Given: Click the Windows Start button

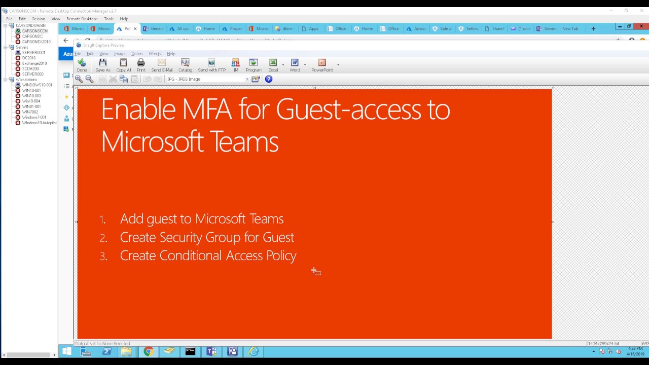Looking at the screenshot, I should click(x=66, y=351).
